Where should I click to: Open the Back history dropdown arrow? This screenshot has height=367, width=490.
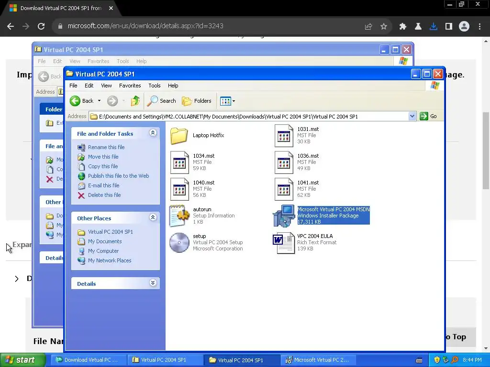coord(99,101)
